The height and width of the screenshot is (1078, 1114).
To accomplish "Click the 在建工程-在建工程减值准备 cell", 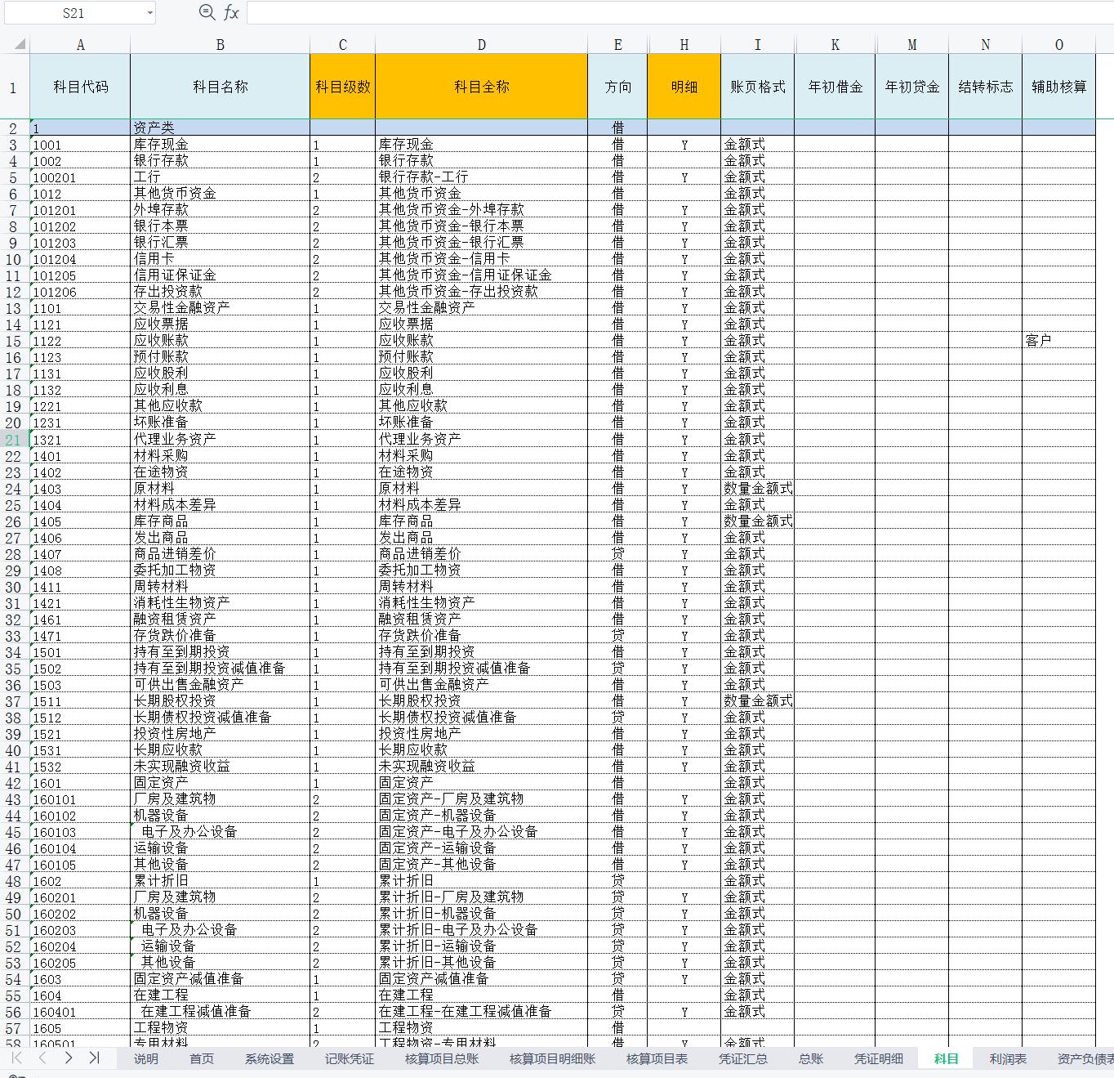I will pos(482,1012).
